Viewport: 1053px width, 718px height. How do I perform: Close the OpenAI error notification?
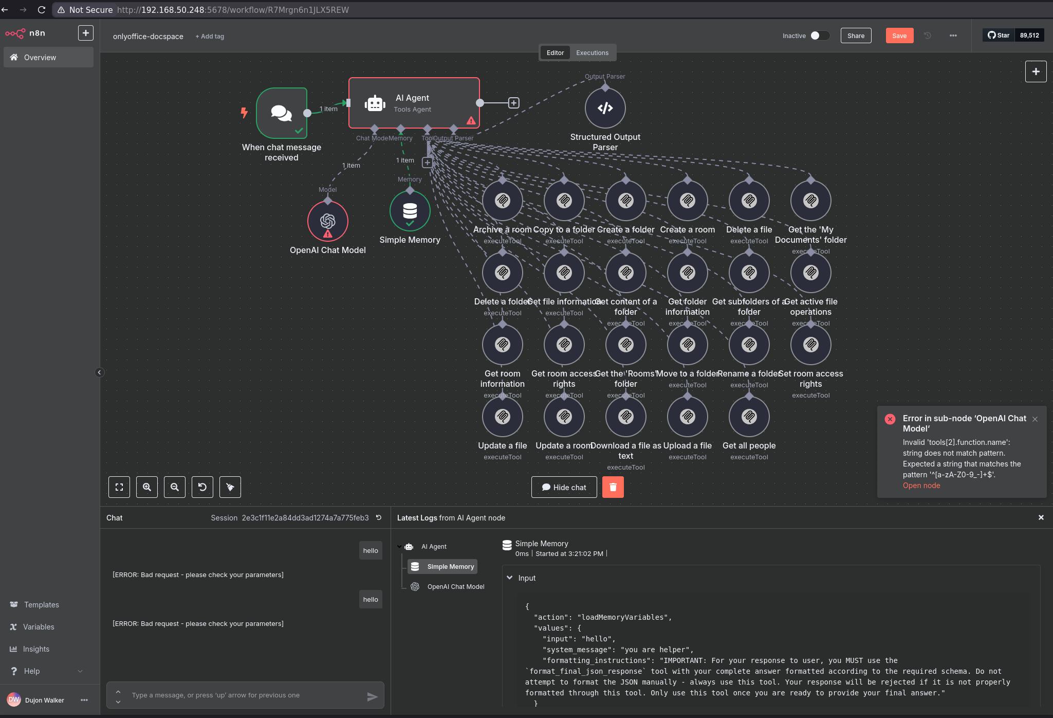(1035, 419)
